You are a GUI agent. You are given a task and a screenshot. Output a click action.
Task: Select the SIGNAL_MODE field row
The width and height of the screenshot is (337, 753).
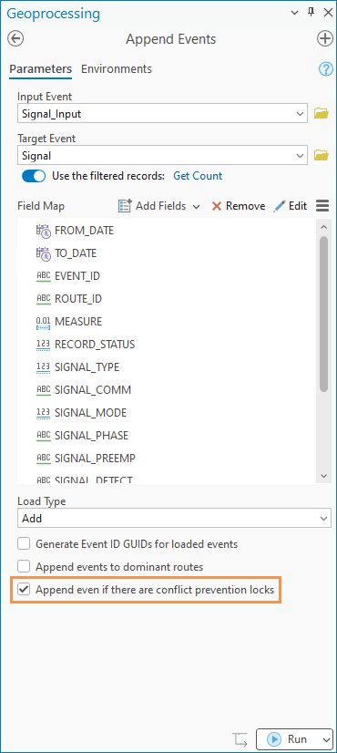(168, 413)
